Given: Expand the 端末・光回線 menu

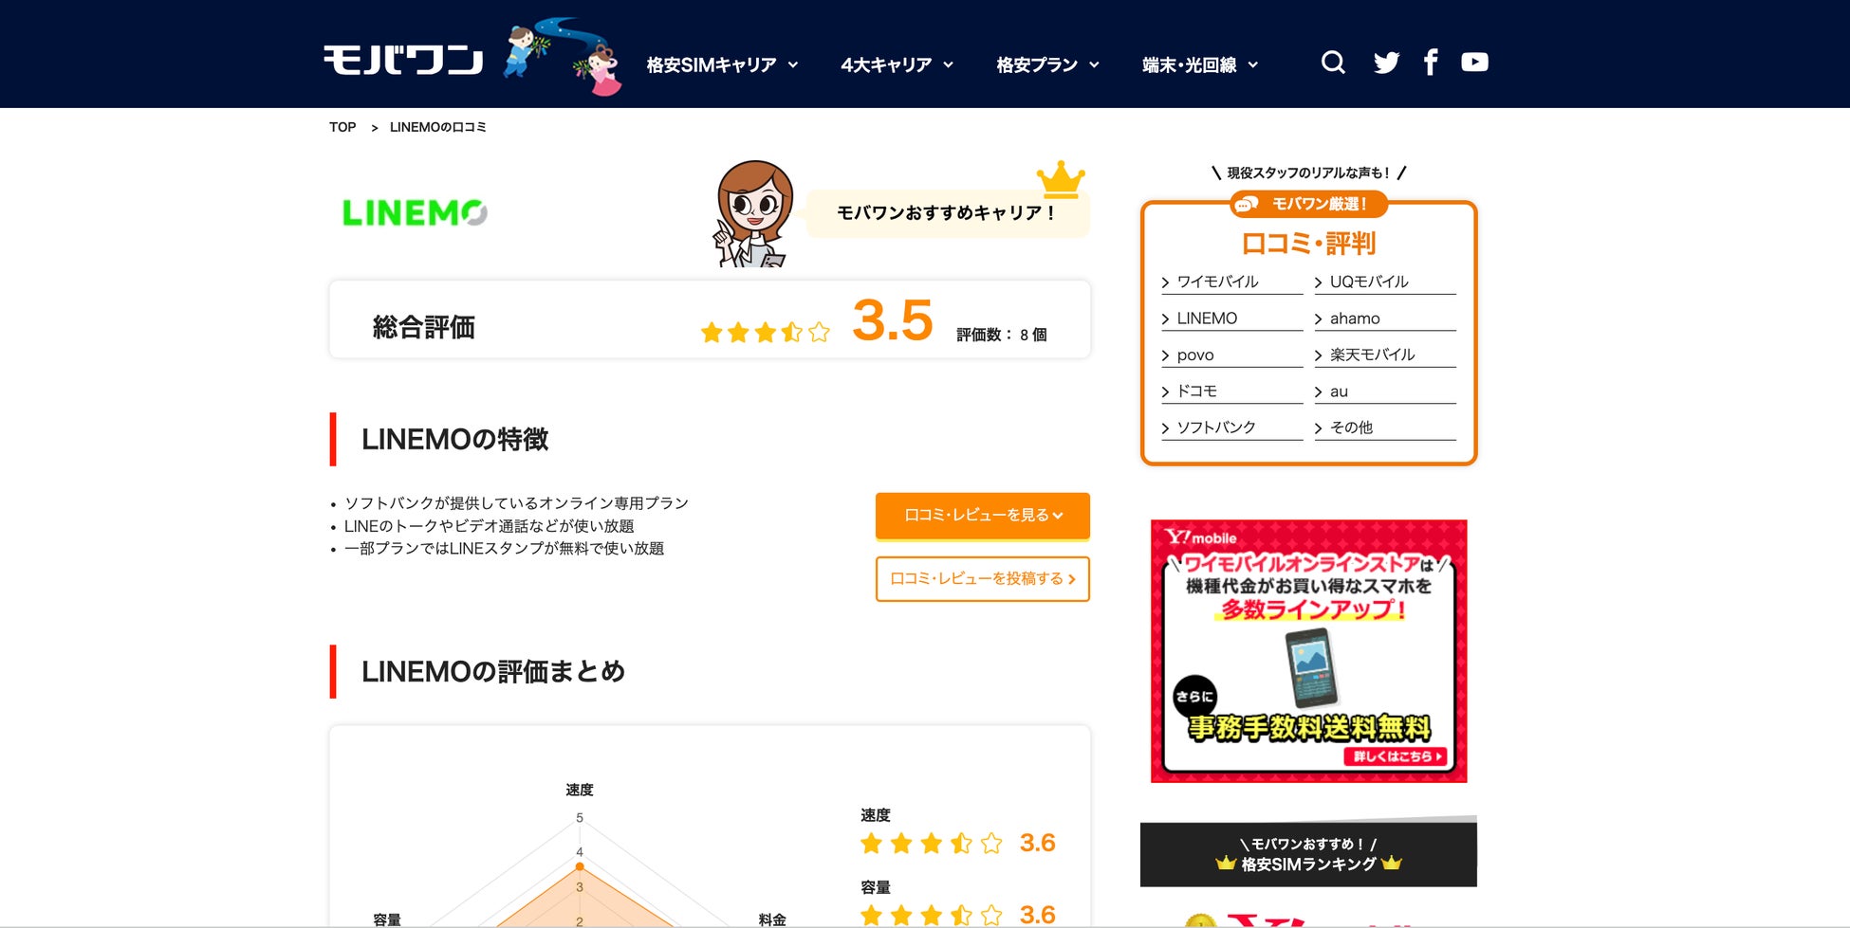Looking at the screenshot, I should (x=1200, y=64).
